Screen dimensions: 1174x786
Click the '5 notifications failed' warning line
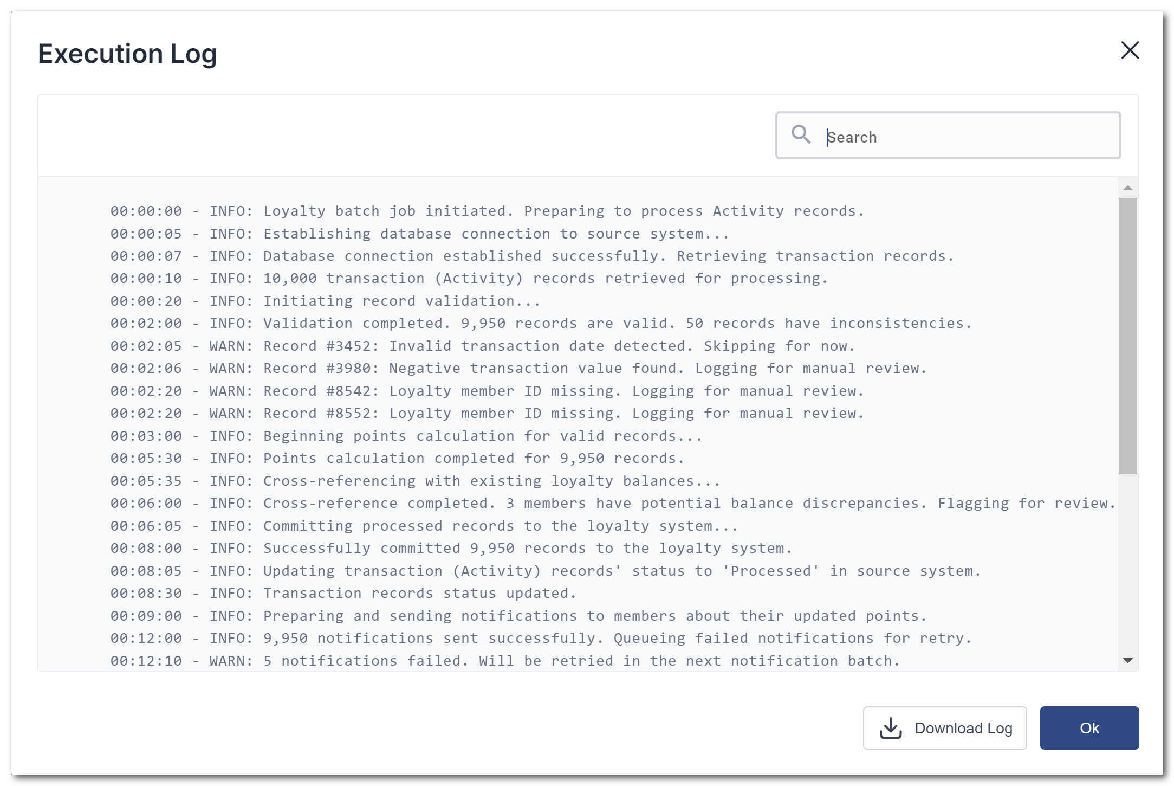[504, 661]
